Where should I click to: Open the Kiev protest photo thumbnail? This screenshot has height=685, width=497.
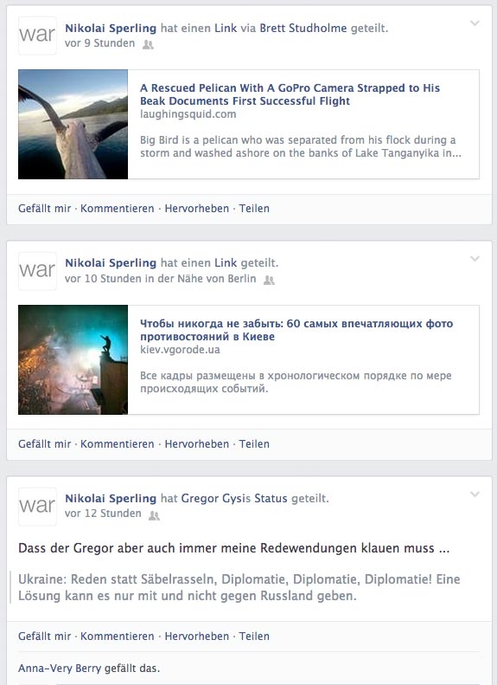tap(73, 360)
